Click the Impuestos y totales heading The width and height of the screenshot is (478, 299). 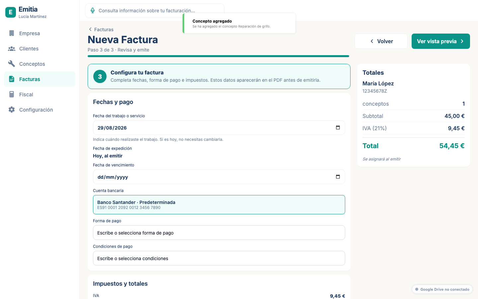120,284
